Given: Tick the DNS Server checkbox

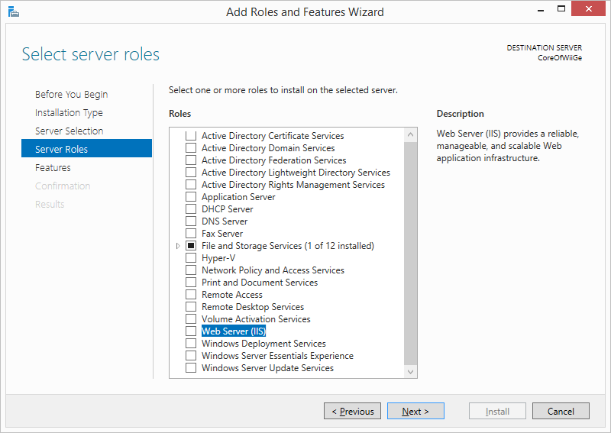Looking at the screenshot, I should pos(191,221).
